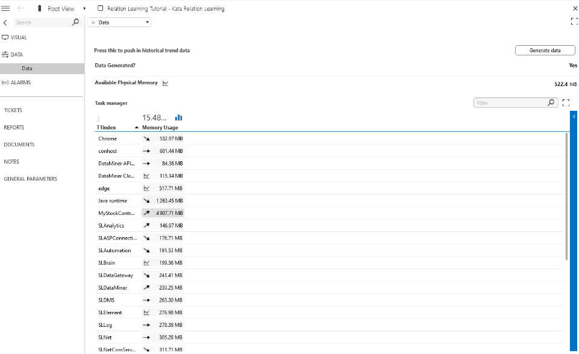Click the bar chart icon above Memory Usage
The image size is (579, 354).
pos(178,117)
